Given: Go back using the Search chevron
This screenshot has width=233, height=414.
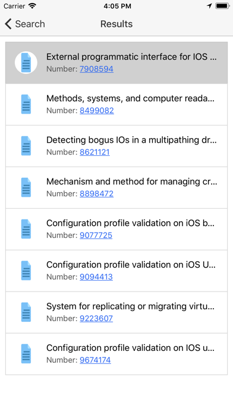Looking at the screenshot, I should pos(8,24).
